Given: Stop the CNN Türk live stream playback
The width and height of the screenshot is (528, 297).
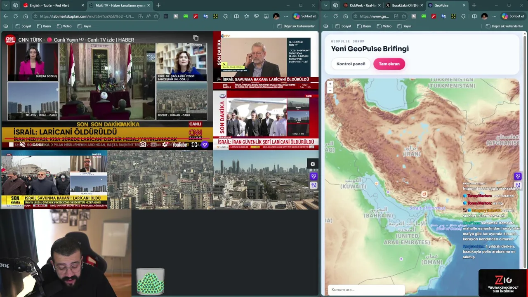Looking at the screenshot, I should tap(11, 144).
